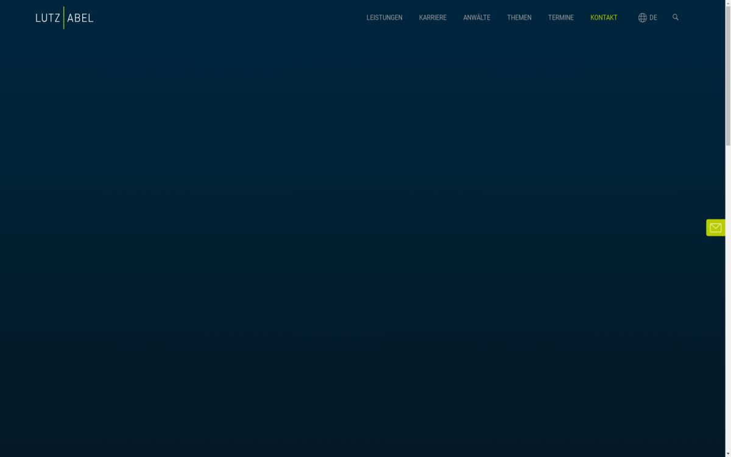Click the word ABEL in the logo
The image size is (731, 457).
pos(80,18)
